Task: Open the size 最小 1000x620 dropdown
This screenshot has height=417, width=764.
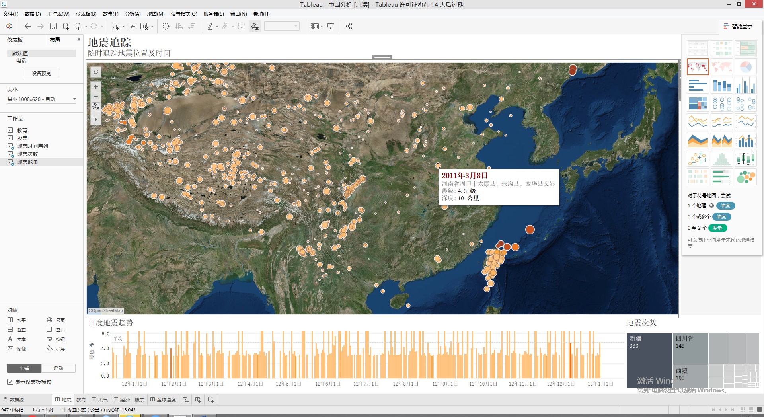Action: tap(41, 99)
